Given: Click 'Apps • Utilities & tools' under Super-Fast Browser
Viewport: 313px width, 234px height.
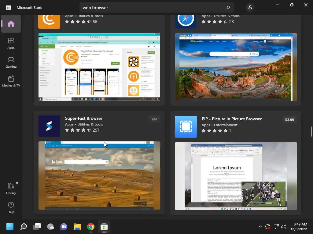Looking at the screenshot, I should coord(84,124).
